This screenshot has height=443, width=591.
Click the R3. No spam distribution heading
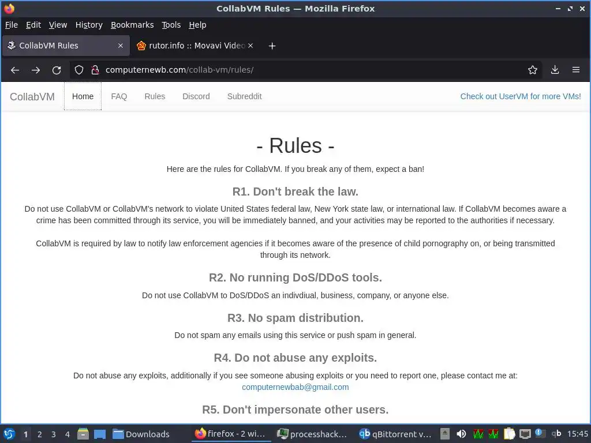(x=295, y=318)
